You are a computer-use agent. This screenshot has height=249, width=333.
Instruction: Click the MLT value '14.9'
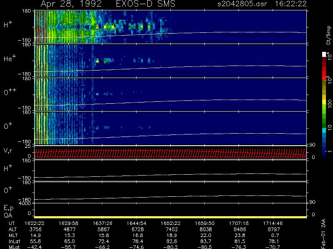pyautogui.click(x=37, y=235)
